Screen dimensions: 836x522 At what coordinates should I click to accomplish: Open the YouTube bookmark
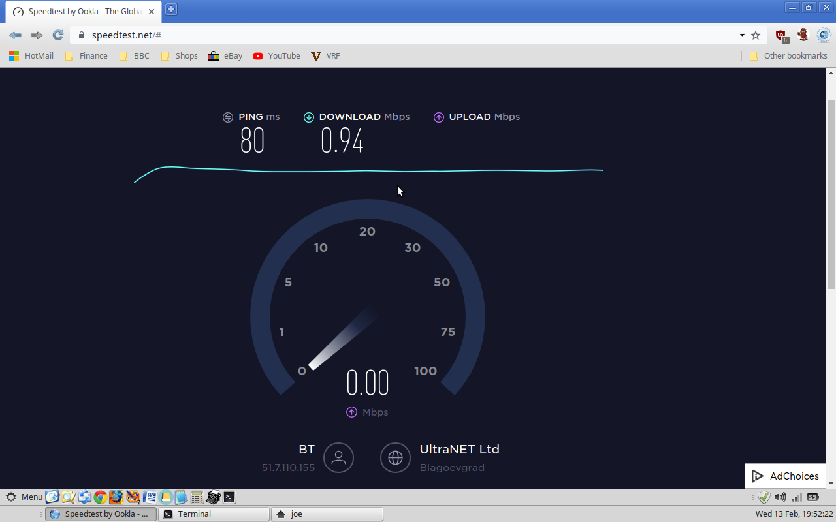[277, 56]
